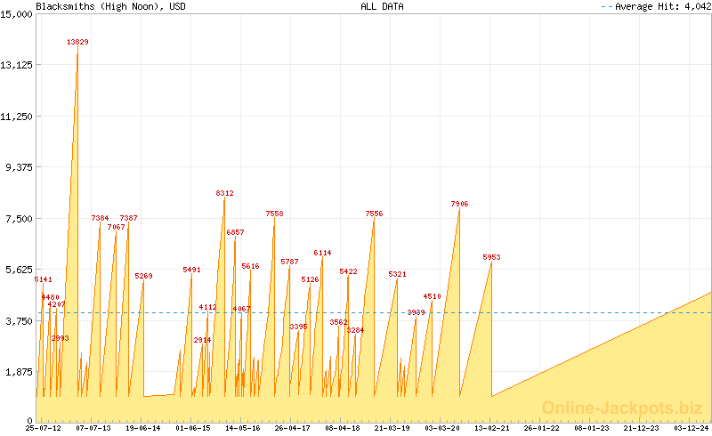Click the 13-02-21 date on x-axis
The image size is (712, 436).
click(x=491, y=428)
